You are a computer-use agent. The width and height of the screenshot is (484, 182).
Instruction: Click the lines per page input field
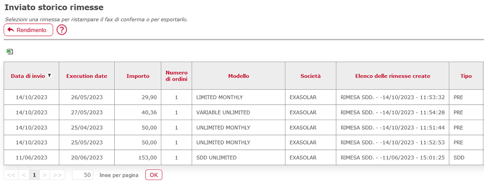pyautogui.click(x=83, y=175)
